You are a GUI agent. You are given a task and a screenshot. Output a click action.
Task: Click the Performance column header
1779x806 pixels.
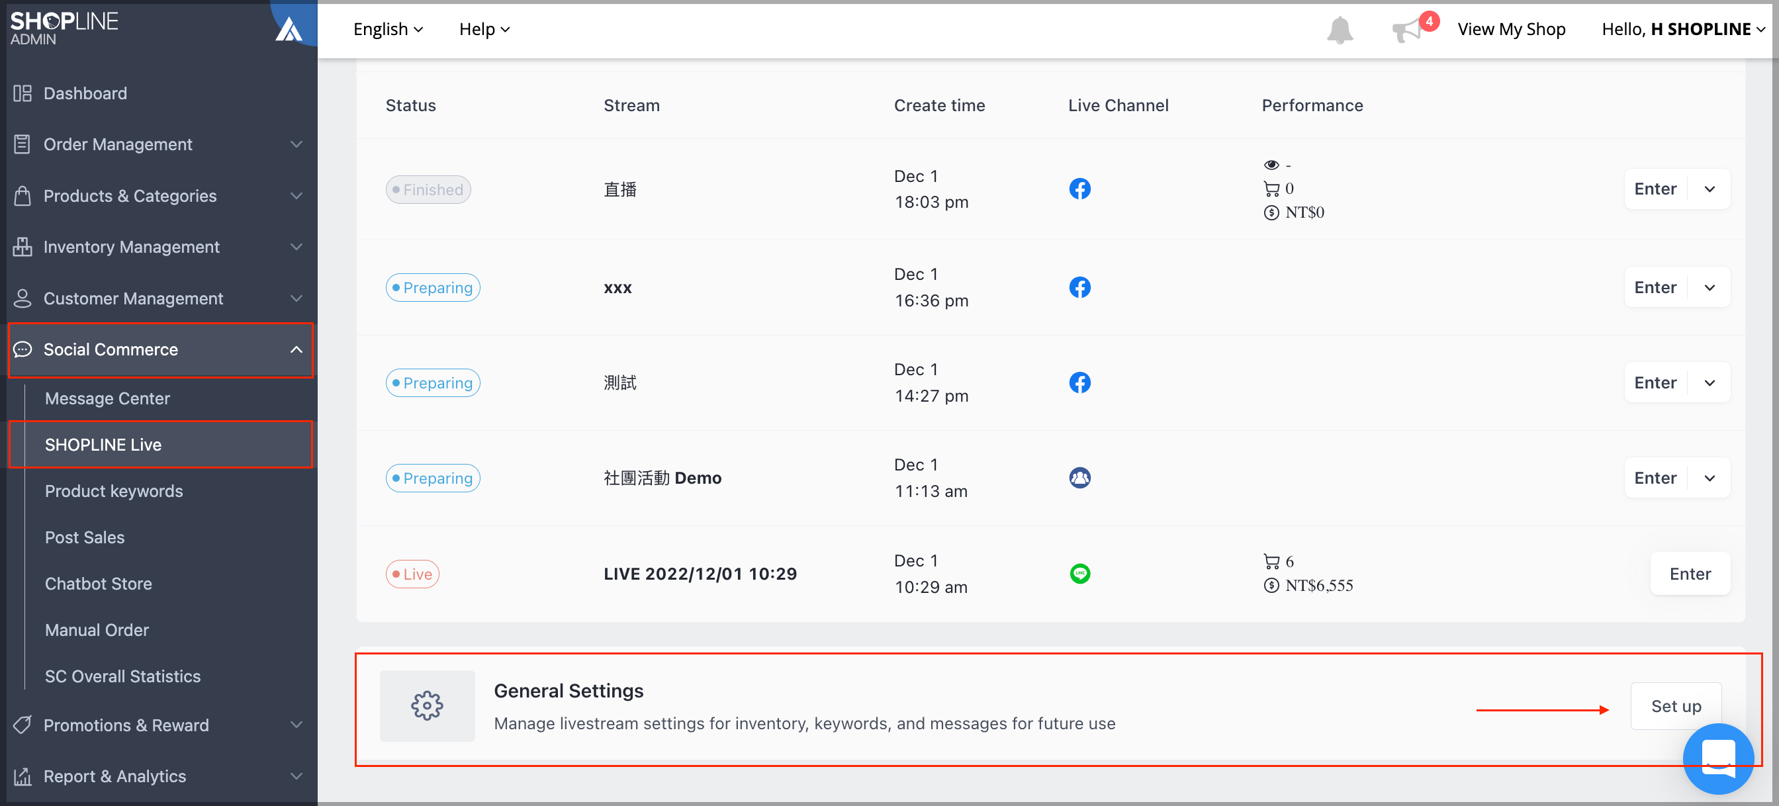tap(1312, 106)
